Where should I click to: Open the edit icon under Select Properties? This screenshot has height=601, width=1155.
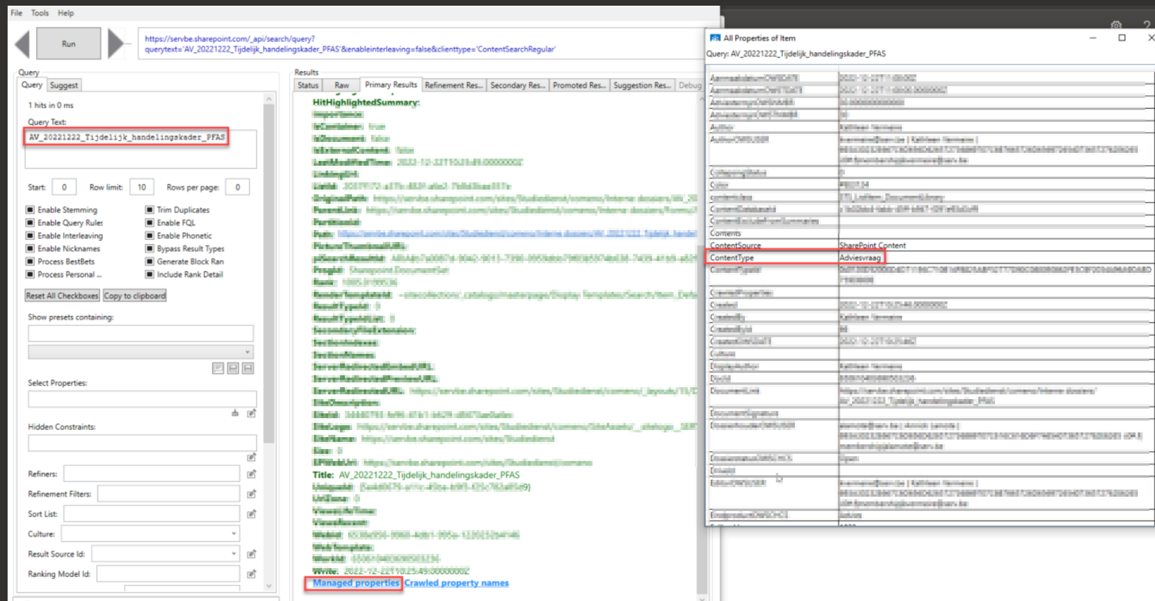[x=251, y=413]
